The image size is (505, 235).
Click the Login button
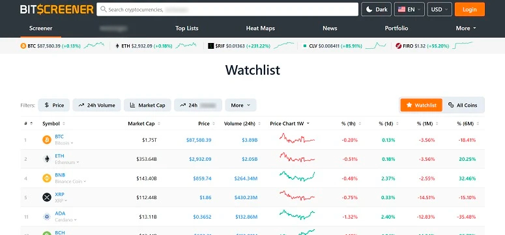(470, 9)
